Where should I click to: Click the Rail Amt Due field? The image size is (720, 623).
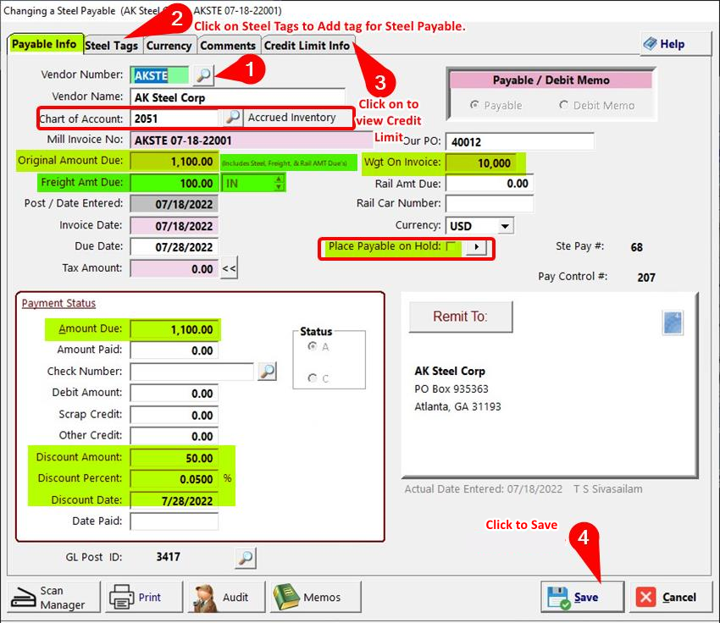tap(490, 183)
